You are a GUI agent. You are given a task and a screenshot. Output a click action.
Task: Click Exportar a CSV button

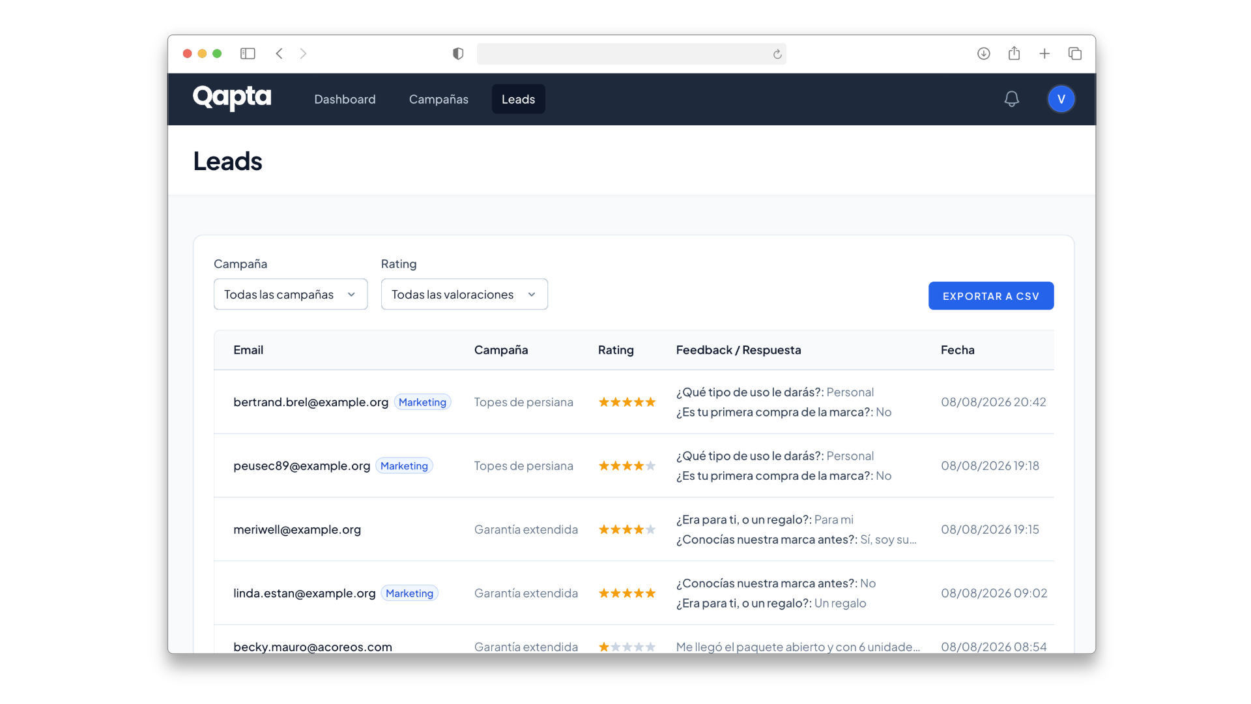point(991,296)
